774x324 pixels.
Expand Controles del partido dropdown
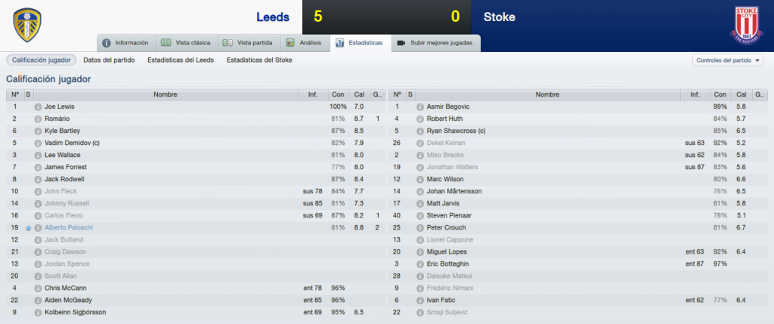point(728,60)
